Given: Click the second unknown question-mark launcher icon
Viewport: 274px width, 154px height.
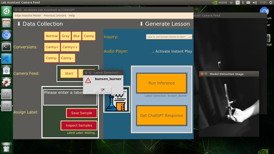Looking at the screenshot, I should coord(7,106).
